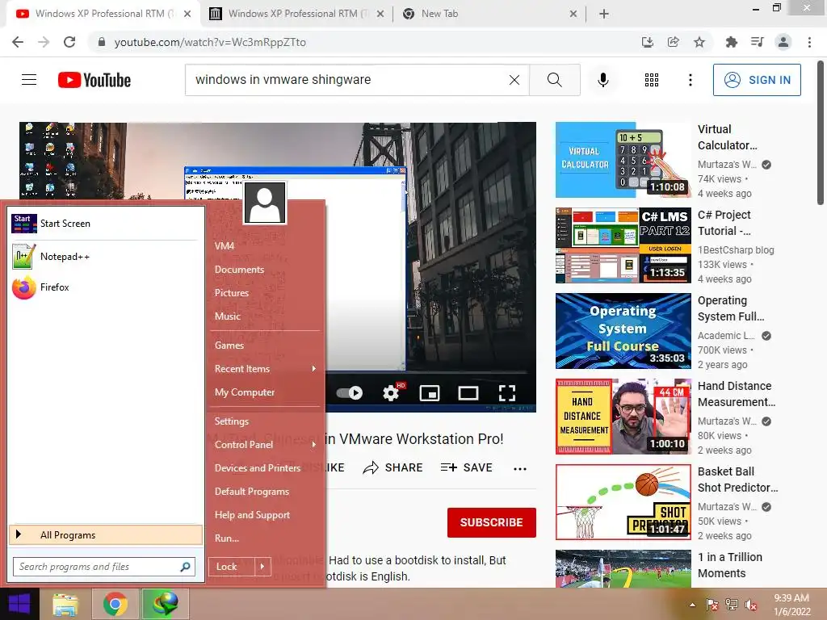Launch Firefox from start menu

pyautogui.click(x=106, y=287)
